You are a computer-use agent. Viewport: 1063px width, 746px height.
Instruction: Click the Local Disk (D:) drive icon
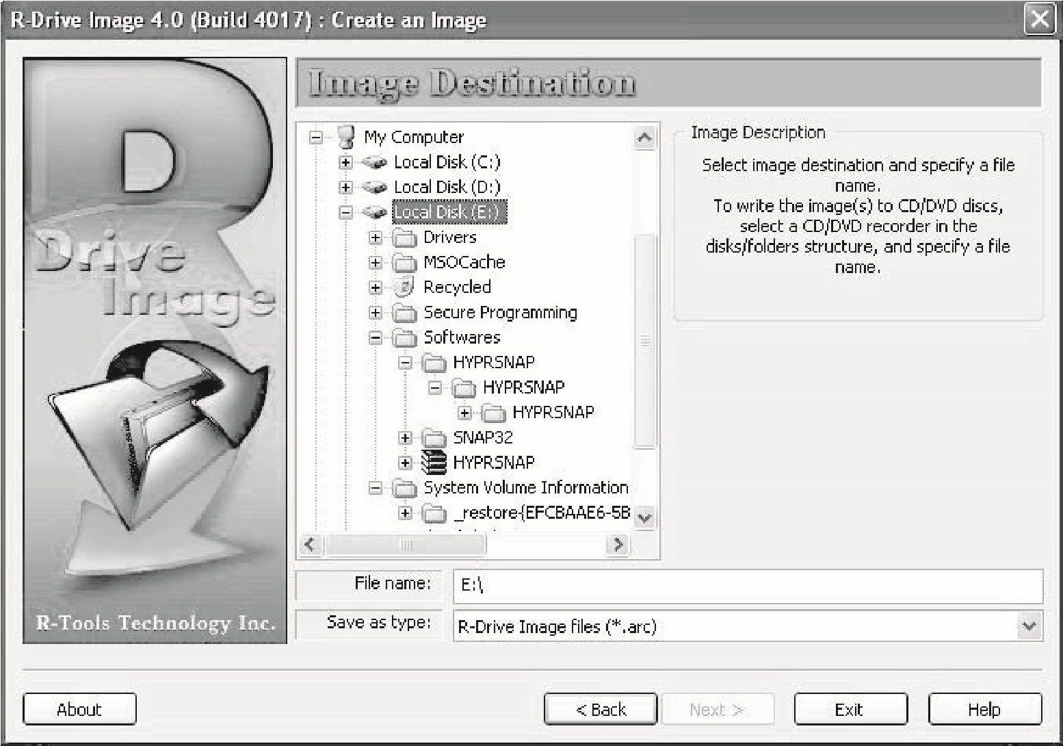[374, 188]
